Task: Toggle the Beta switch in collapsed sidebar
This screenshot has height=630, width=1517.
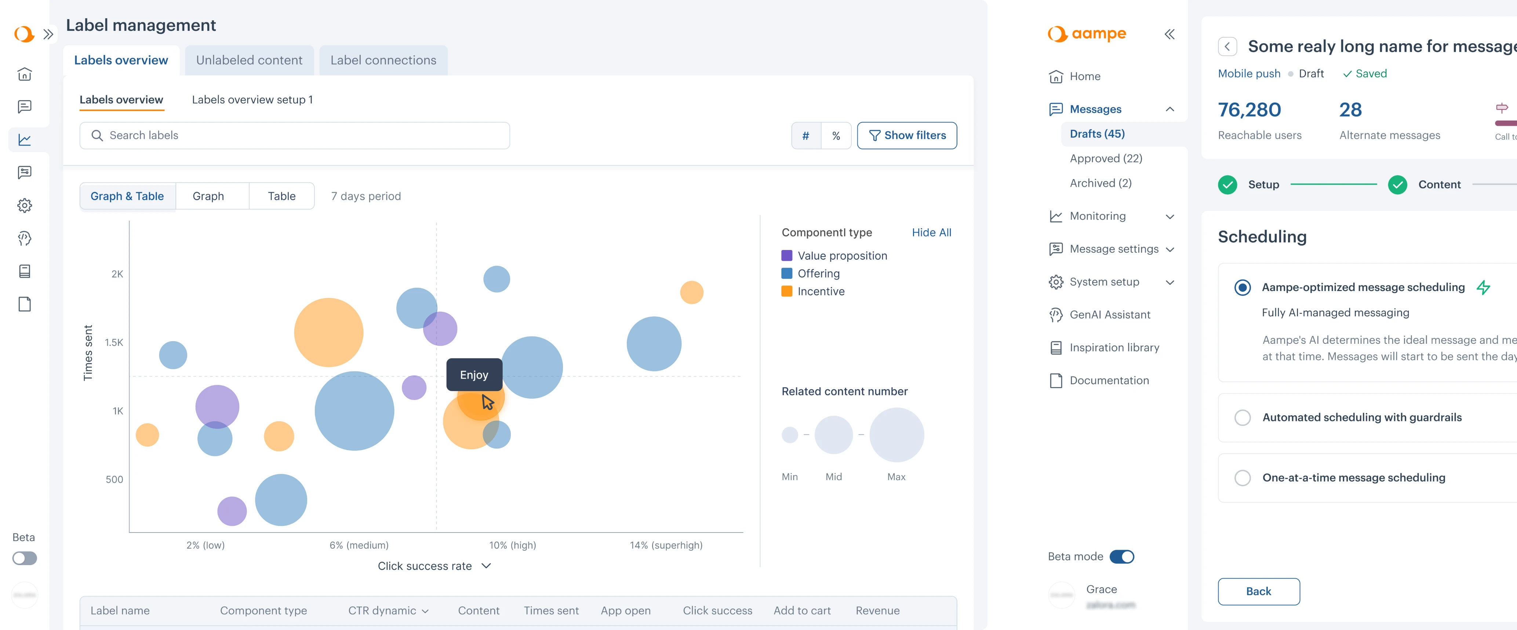Action: 25,558
